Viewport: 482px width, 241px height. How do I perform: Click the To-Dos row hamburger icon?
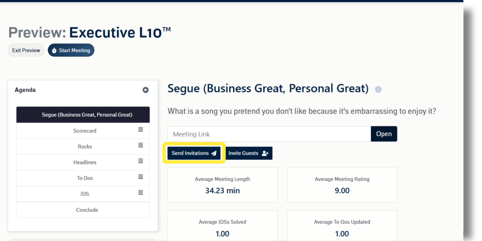pyautogui.click(x=141, y=177)
